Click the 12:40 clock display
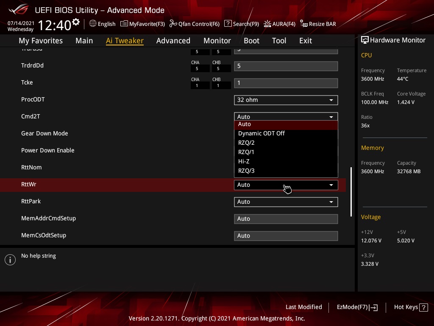This screenshot has width=434, height=326. pos(55,25)
